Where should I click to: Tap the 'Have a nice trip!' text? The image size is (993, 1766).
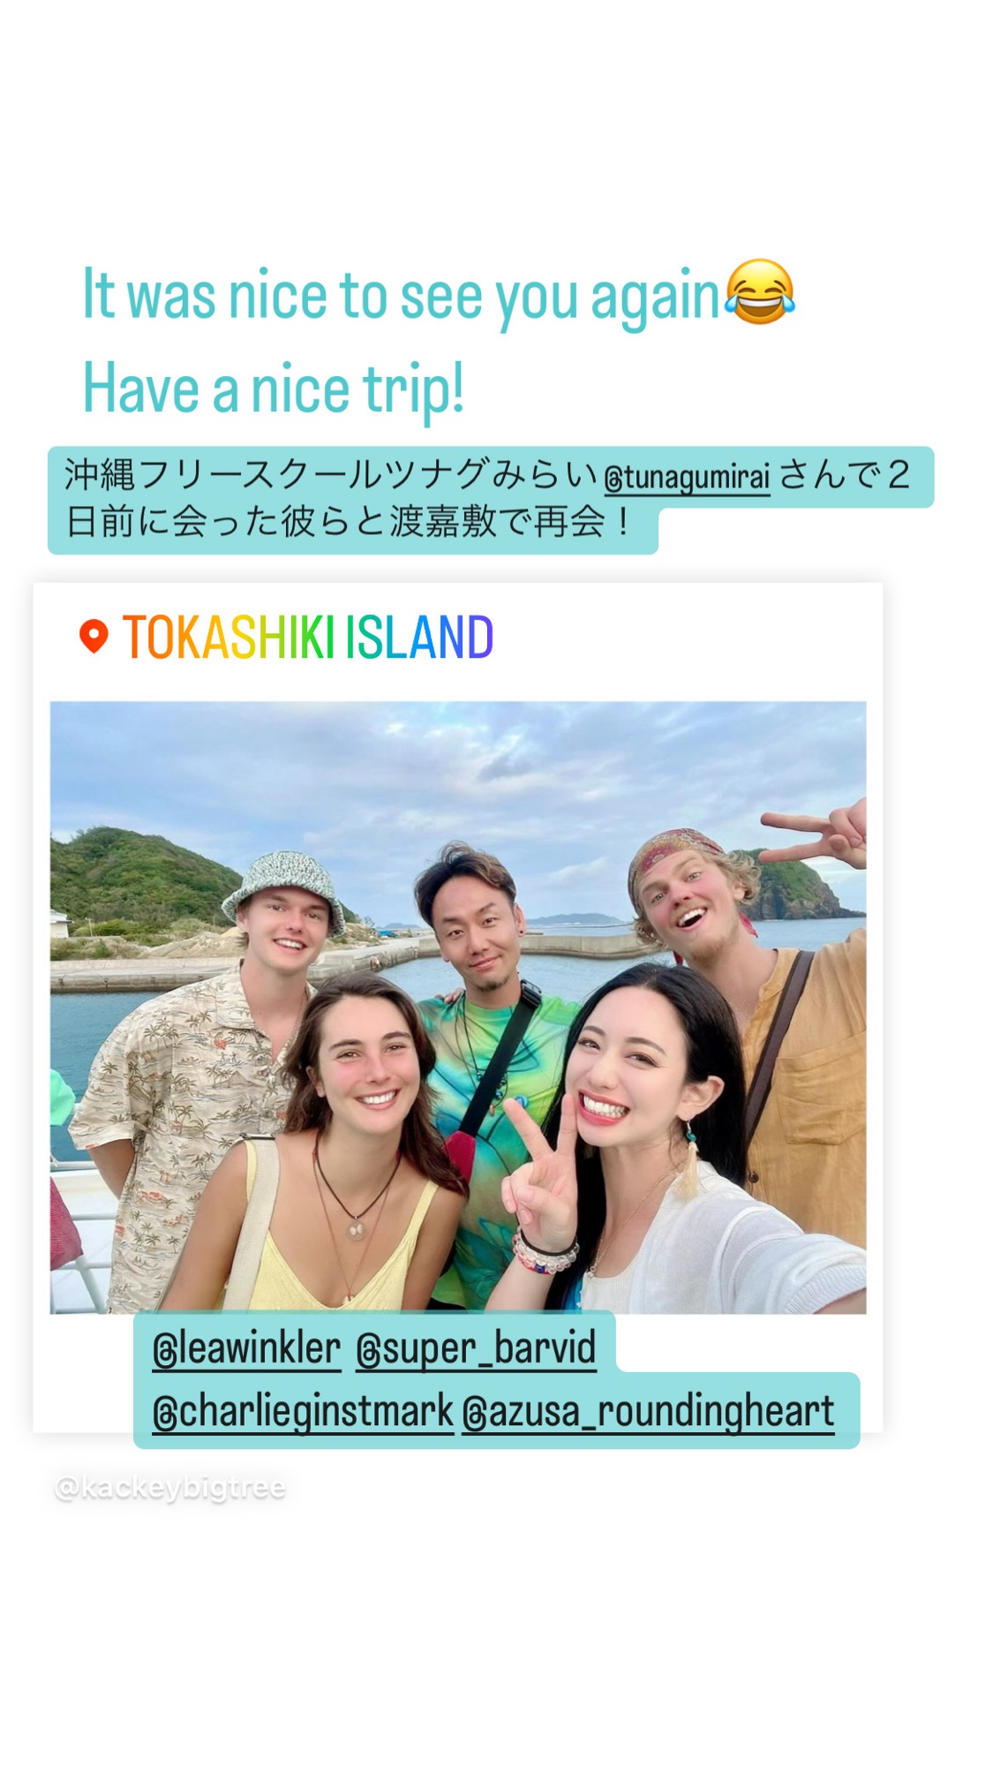pyautogui.click(x=273, y=389)
